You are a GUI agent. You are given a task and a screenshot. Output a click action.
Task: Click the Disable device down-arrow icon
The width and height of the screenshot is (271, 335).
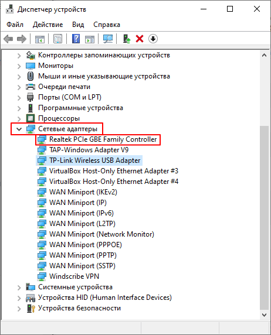pos(153,39)
